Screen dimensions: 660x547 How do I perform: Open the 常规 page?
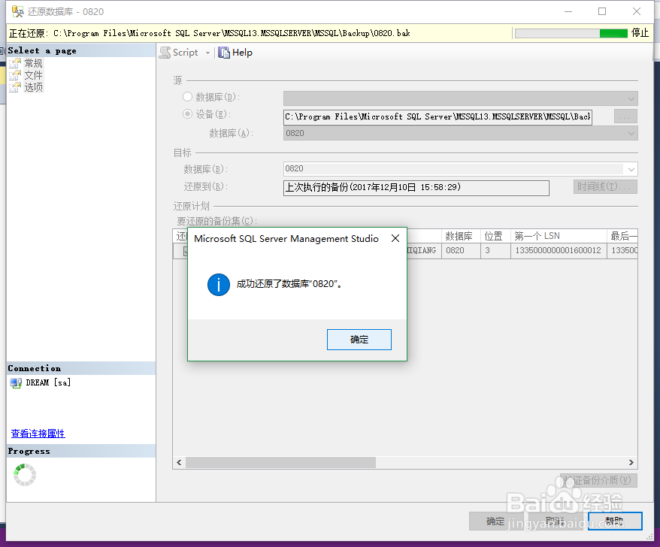coord(33,63)
